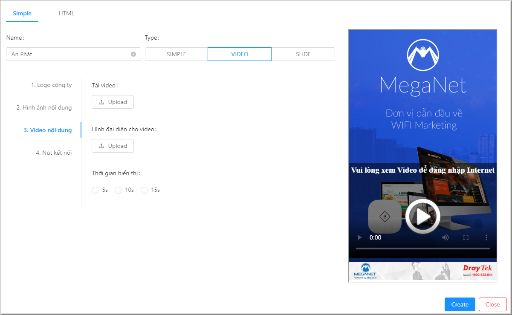Open step 1. Logo công ty
The height and width of the screenshot is (315, 512).
[x=51, y=85]
